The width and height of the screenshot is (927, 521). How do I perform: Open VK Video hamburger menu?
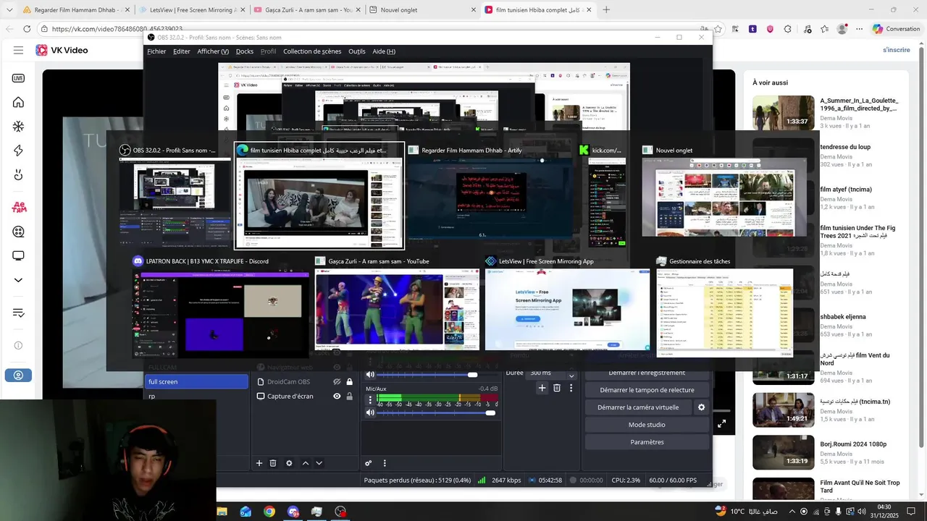pyautogui.click(x=19, y=50)
